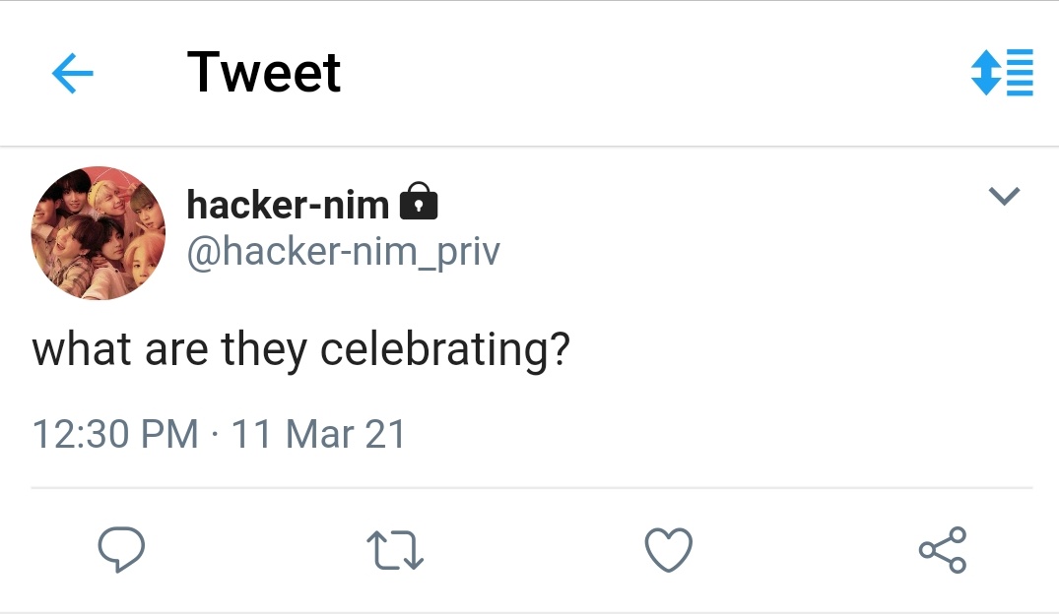This screenshot has height=614, width=1059.
Task: Click the dot separating time and date
Action: pyautogui.click(x=214, y=434)
